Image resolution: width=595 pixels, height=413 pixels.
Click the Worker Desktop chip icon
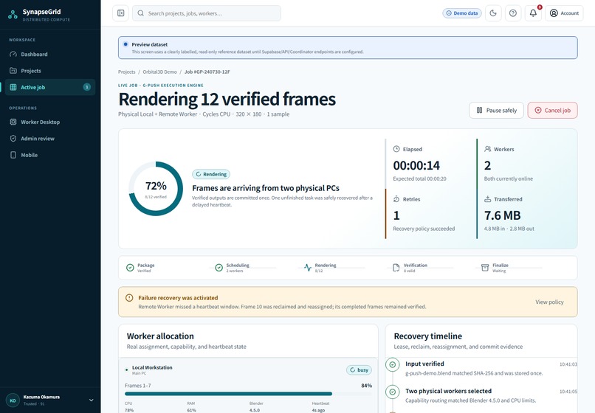coord(13,122)
